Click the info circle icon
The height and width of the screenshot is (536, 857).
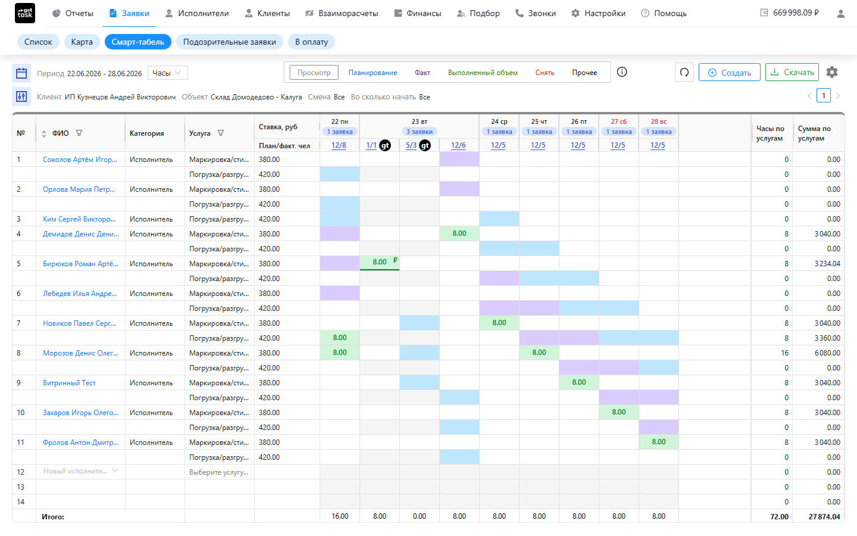point(622,72)
